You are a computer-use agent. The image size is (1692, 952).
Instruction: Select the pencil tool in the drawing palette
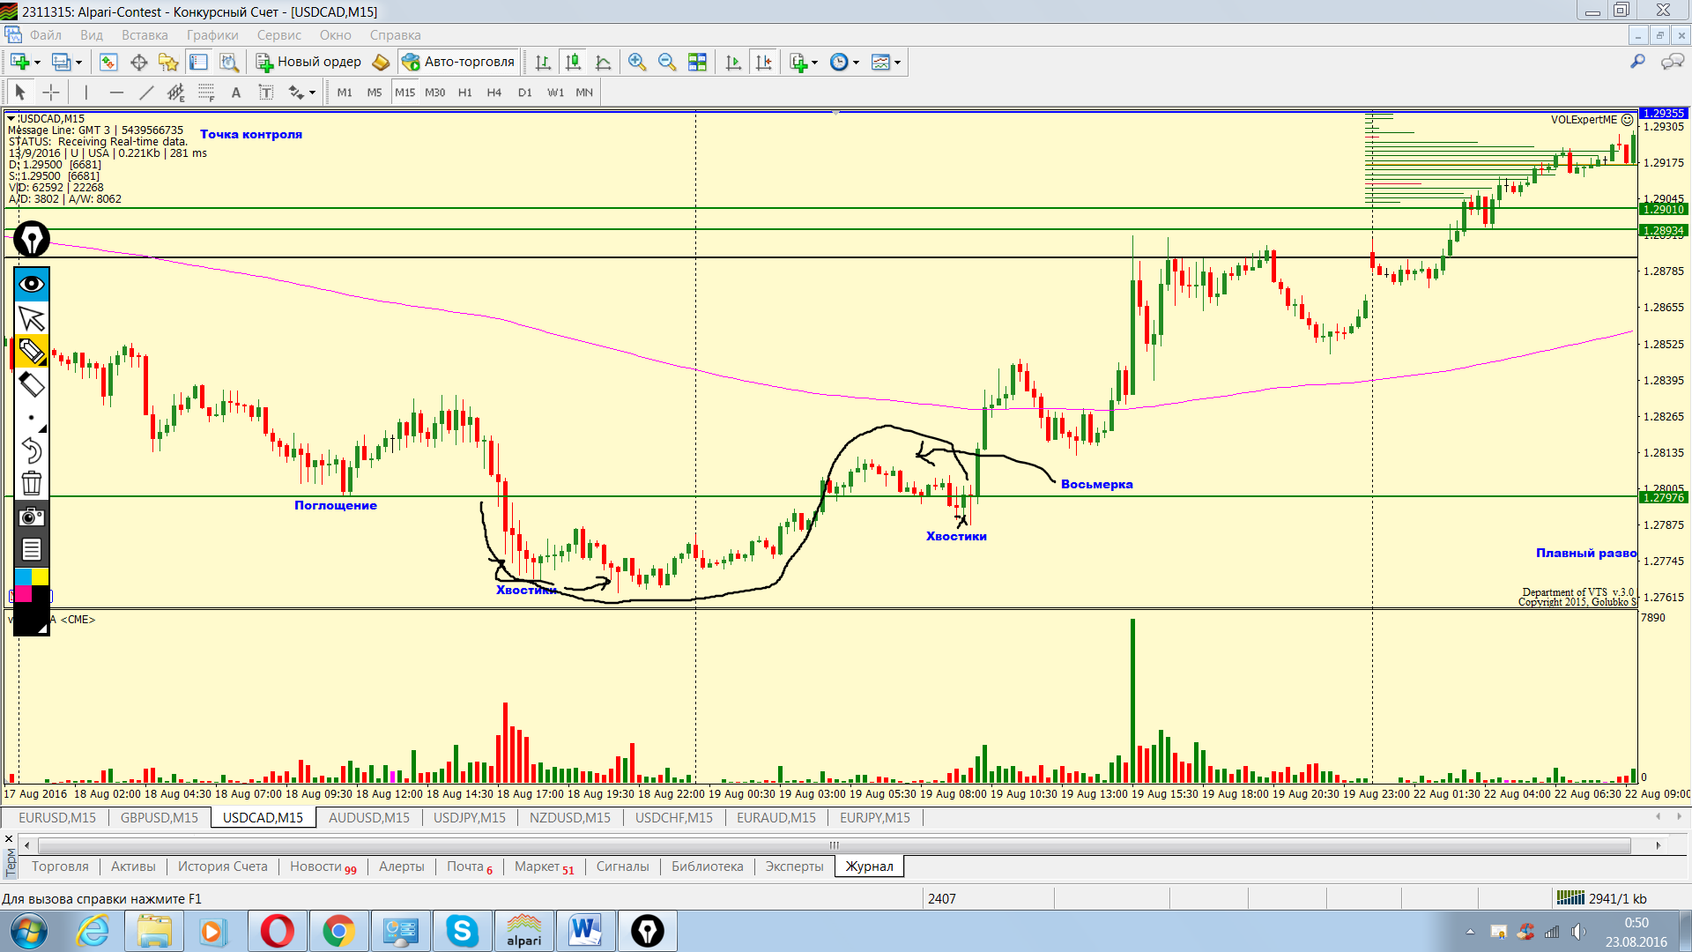click(x=32, y=351)
